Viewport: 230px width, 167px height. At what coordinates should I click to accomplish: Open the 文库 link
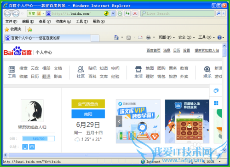tap(103, 77)
